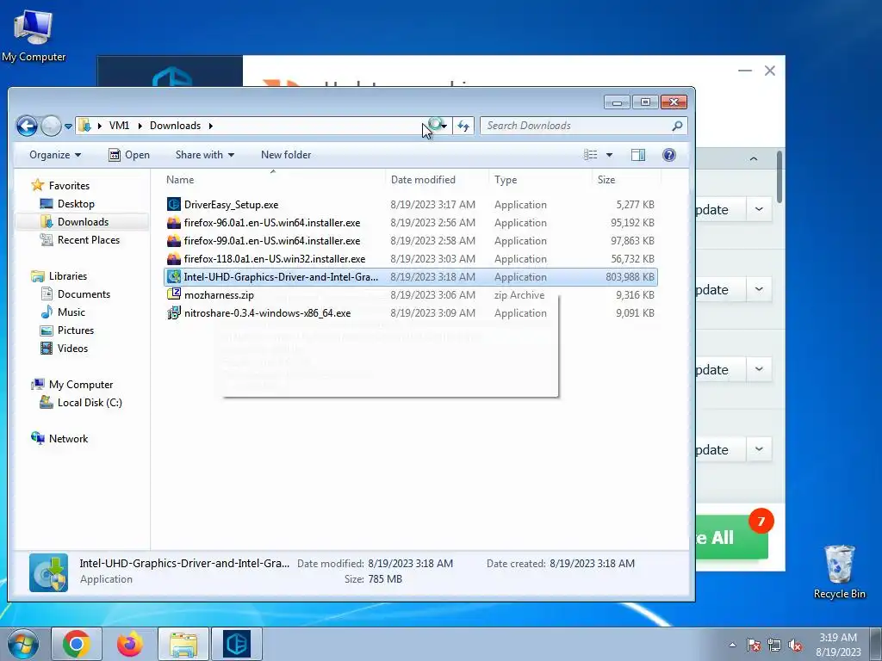Create a New folder
This screenshot has height=661, width=882.
pos(286,155)
